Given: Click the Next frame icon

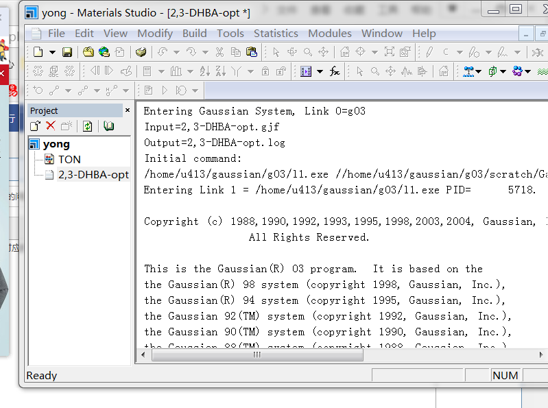Looking at the screenshot, I should tap(109, 71).
